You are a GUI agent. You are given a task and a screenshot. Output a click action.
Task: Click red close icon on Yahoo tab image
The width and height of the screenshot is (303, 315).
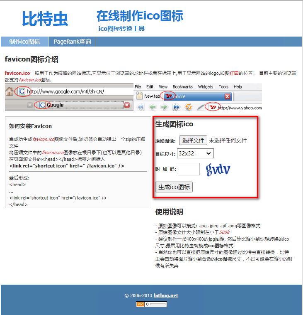coord(227,96)
